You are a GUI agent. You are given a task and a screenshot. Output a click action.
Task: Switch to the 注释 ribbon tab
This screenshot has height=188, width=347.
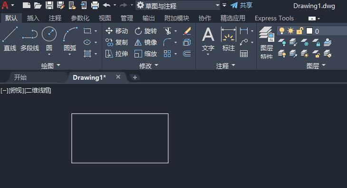point(55,18)
